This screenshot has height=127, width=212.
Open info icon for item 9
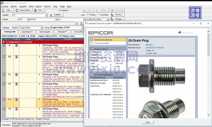[x=16, y=45]
